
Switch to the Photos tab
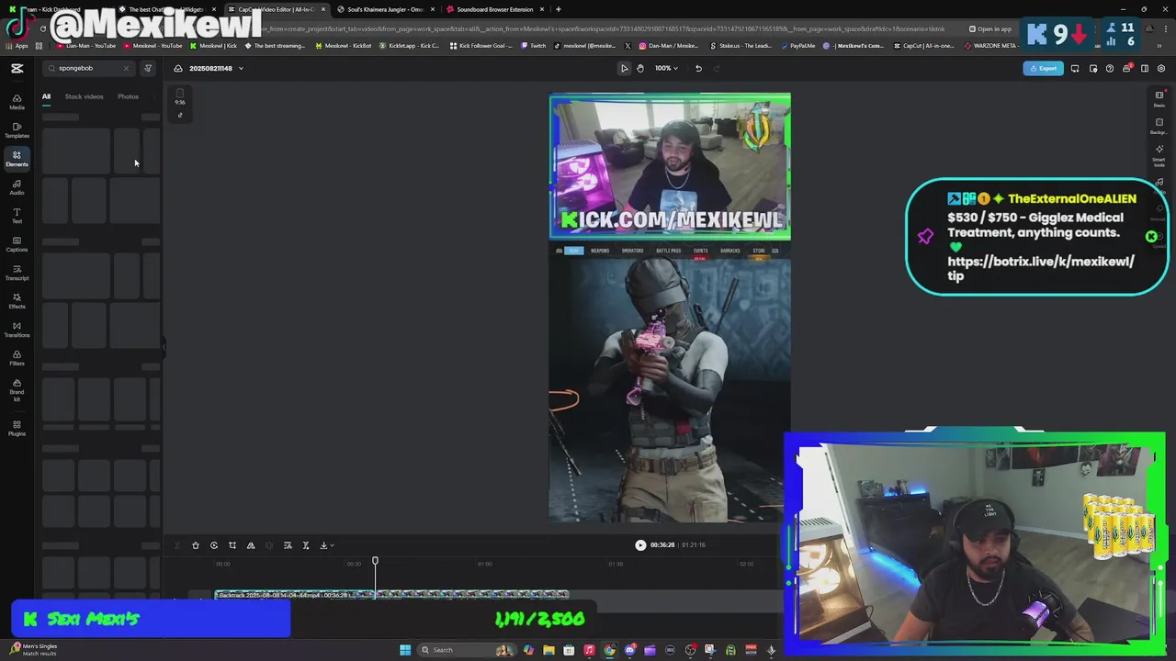click(x=128, y=96)
